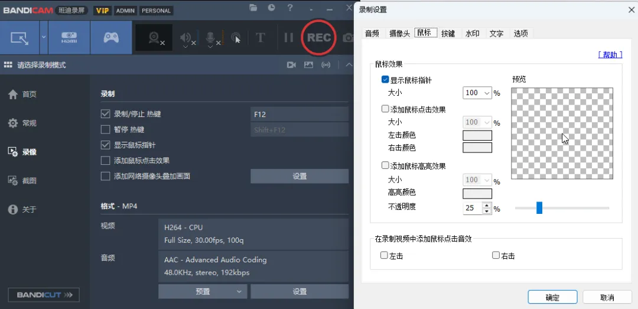
Task: Click the 设置 button in 录制 section
Action: (300, 176)
